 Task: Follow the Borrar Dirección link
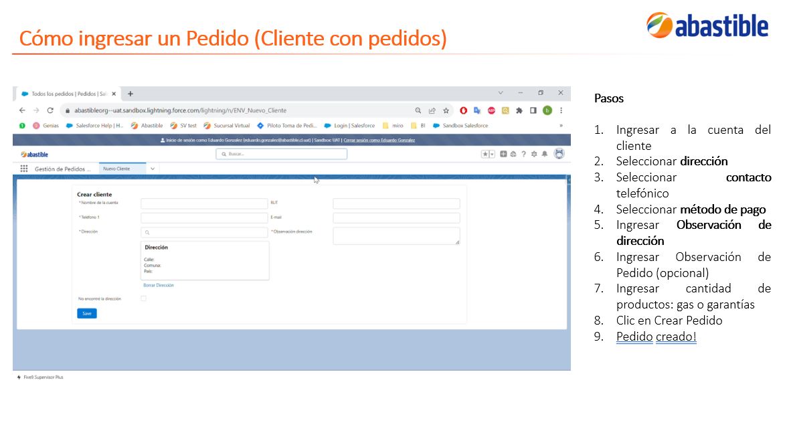click(159, 285)
